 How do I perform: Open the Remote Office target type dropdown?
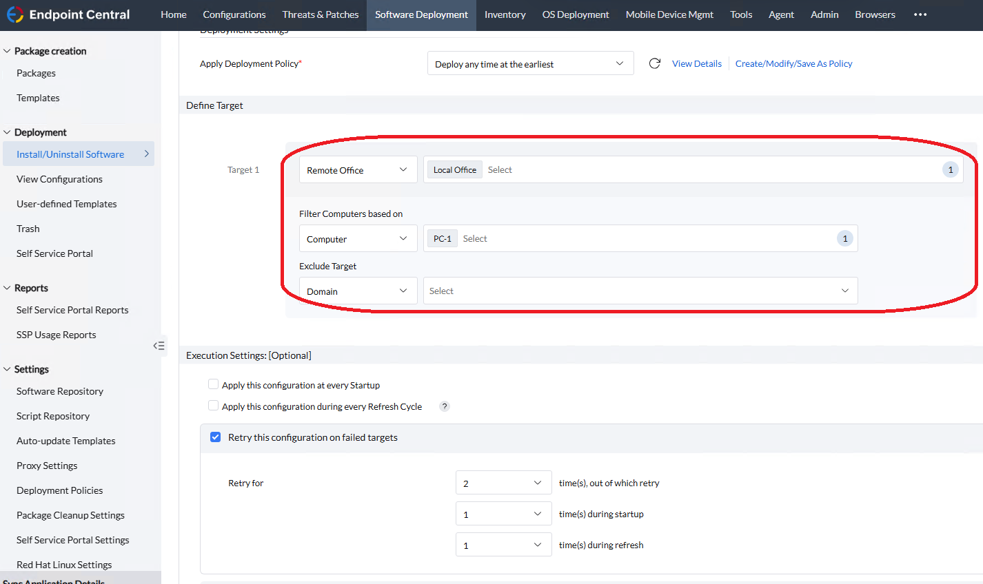[x=358, y=170]
